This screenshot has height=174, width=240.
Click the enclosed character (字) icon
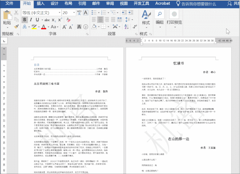[86, 27]
